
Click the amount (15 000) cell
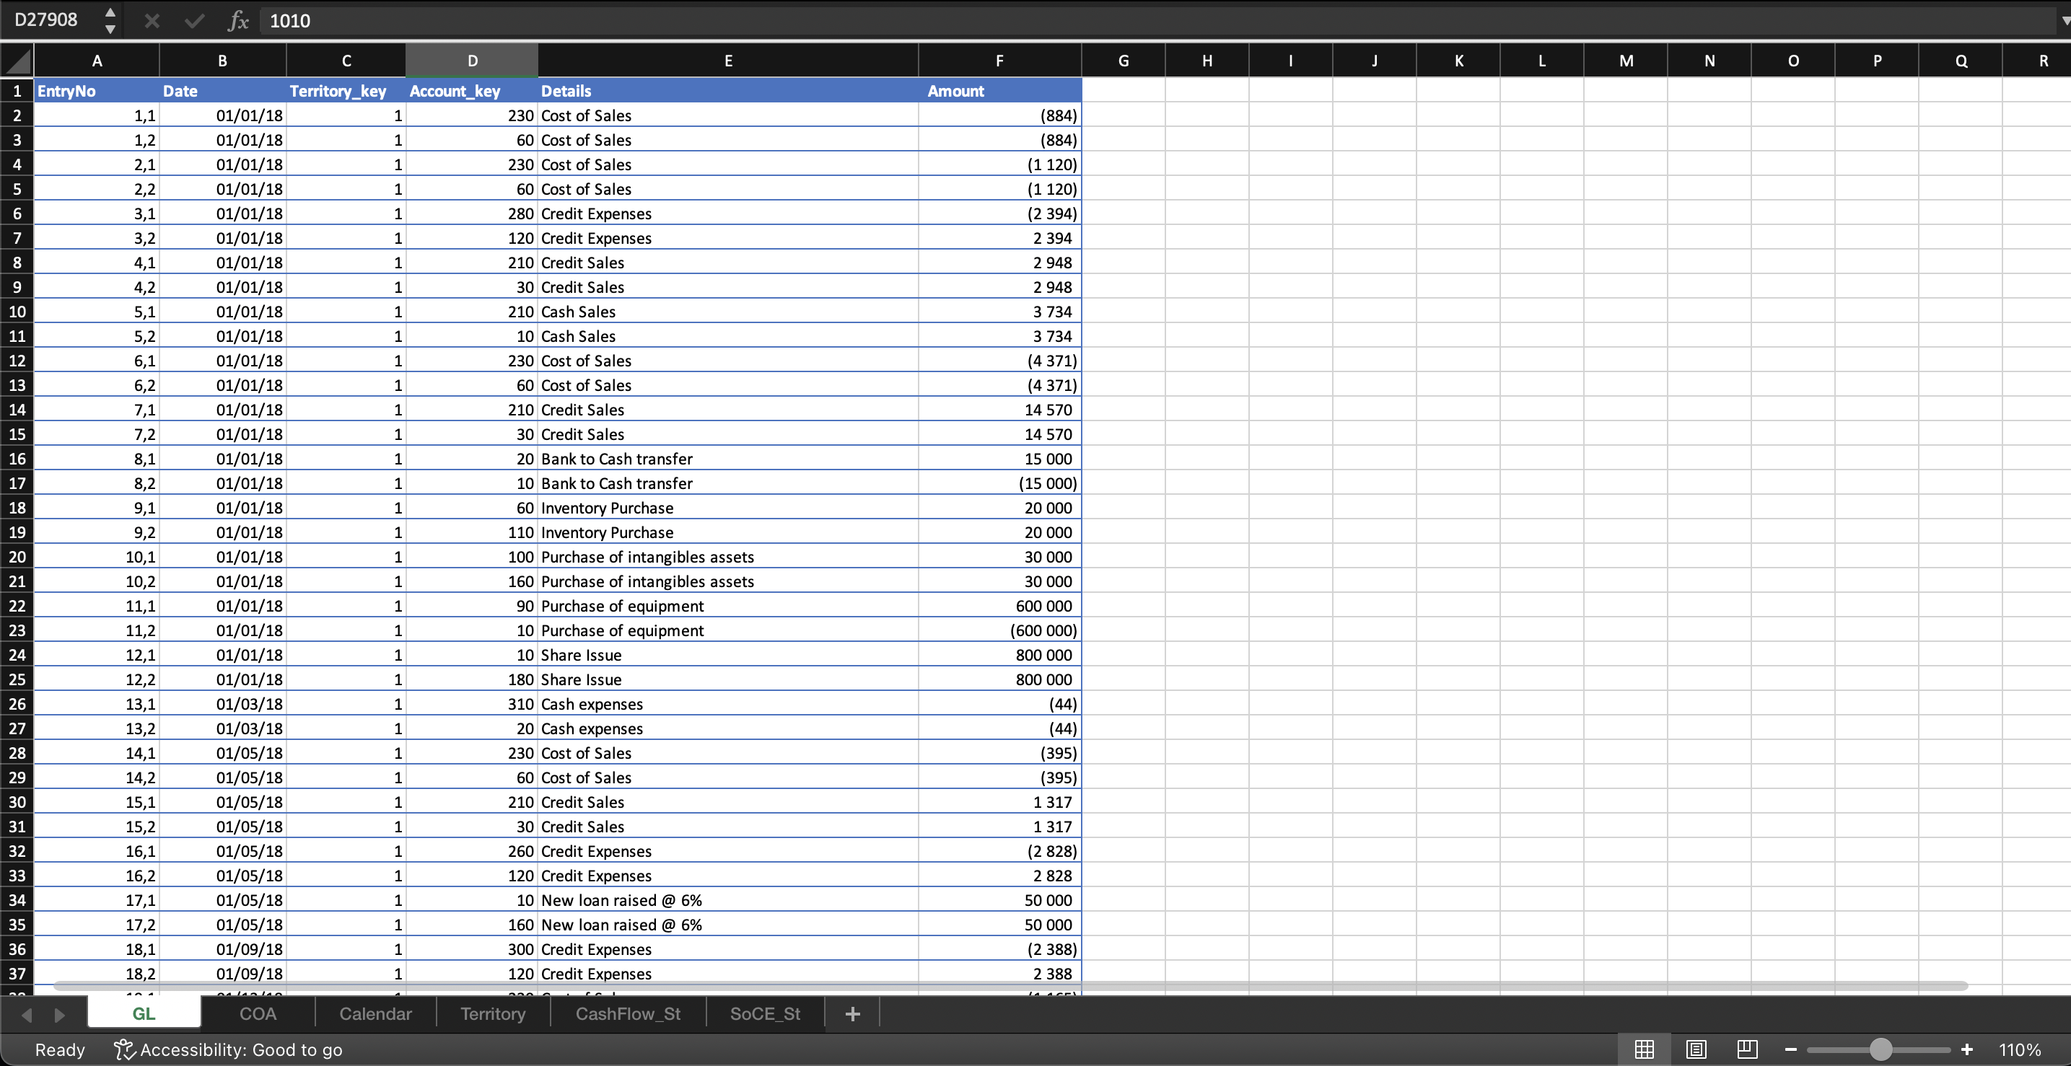999,484
